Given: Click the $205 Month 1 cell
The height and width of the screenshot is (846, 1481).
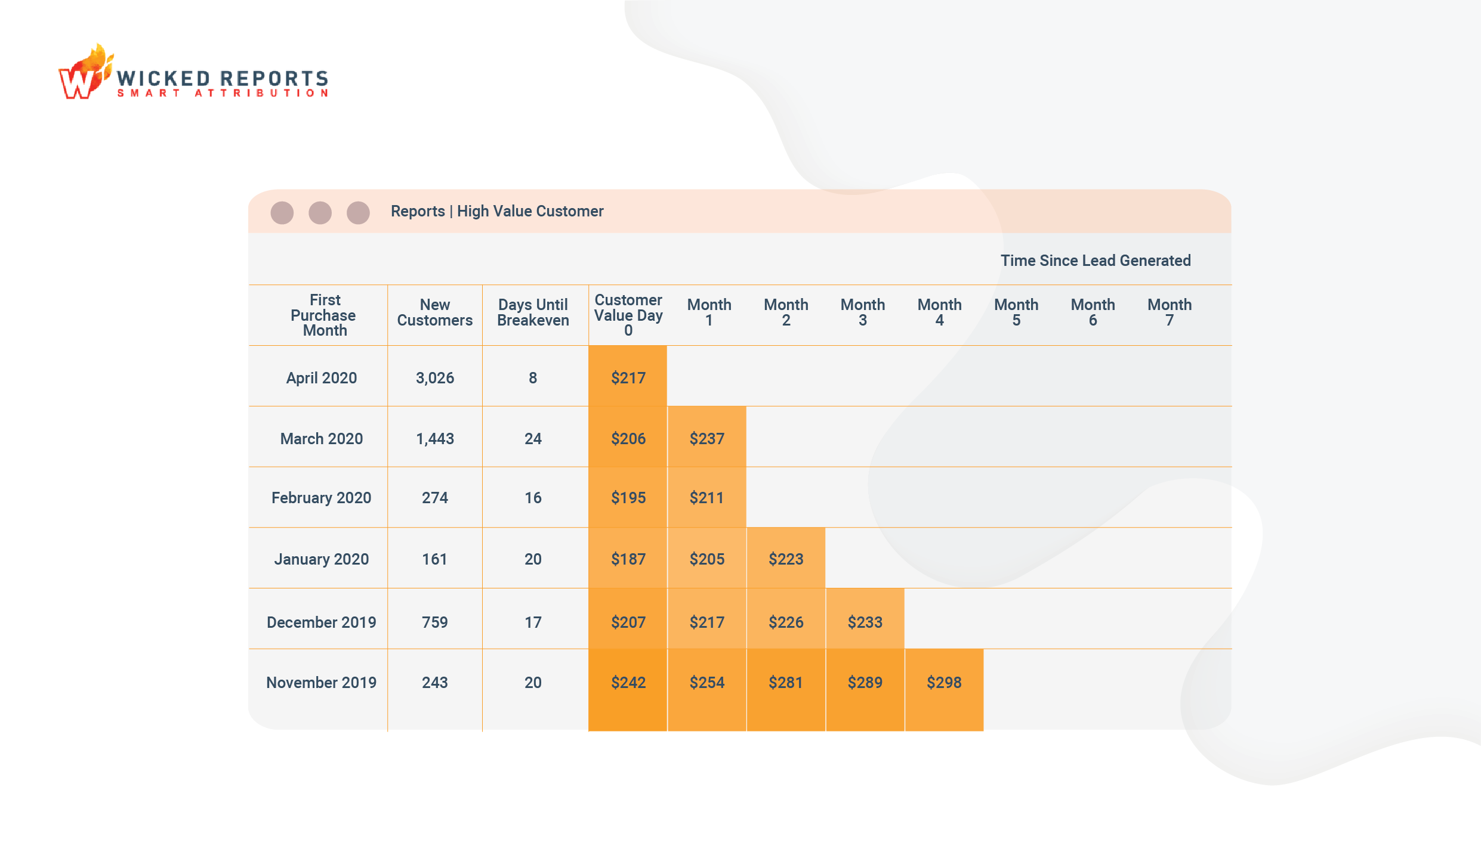Looking at the screenshot, I should pos(707,558).
